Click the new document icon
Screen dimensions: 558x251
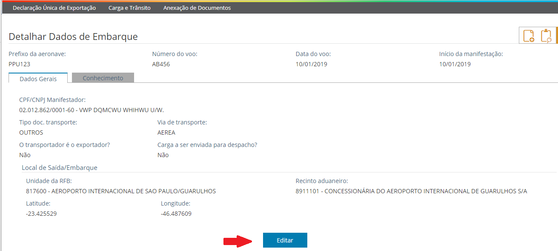pyautogui.click(x=528, y=35)
